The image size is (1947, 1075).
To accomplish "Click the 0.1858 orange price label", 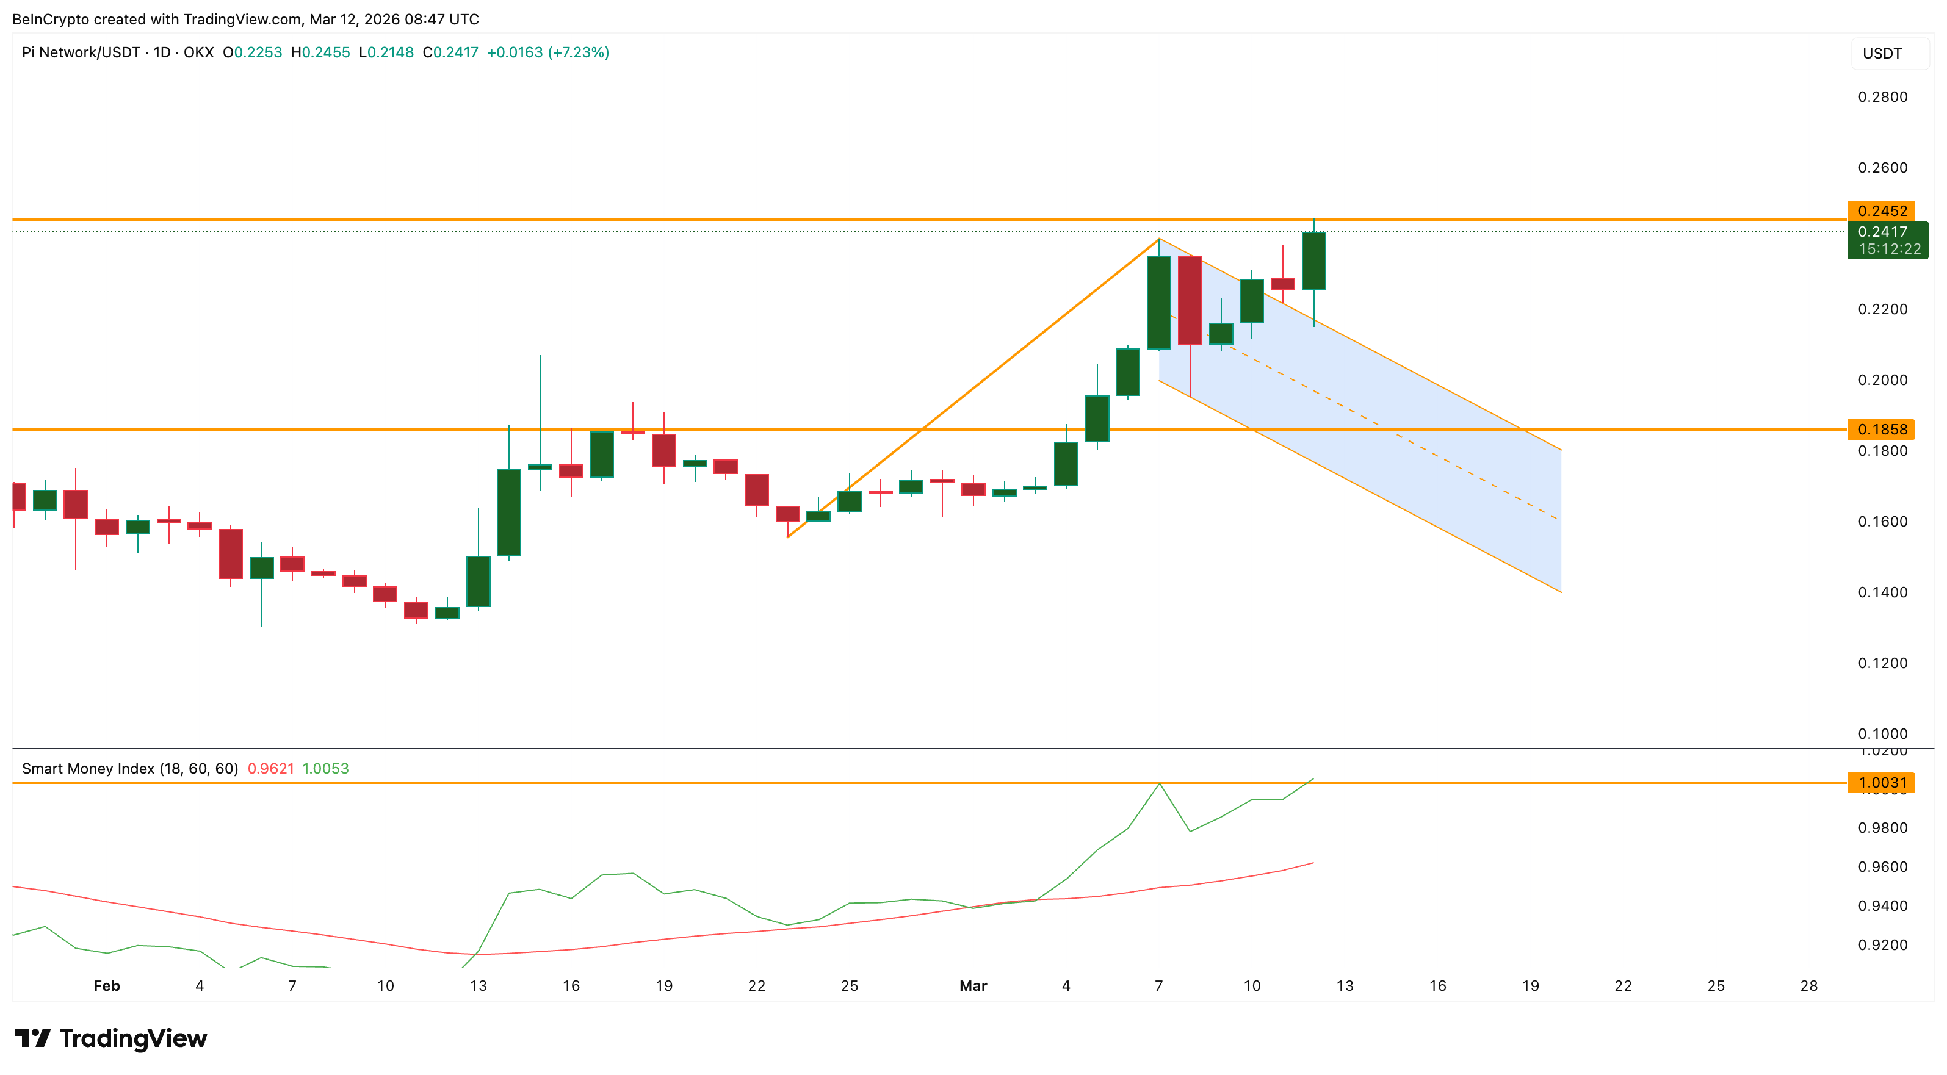I will (x=1881, y=429).
